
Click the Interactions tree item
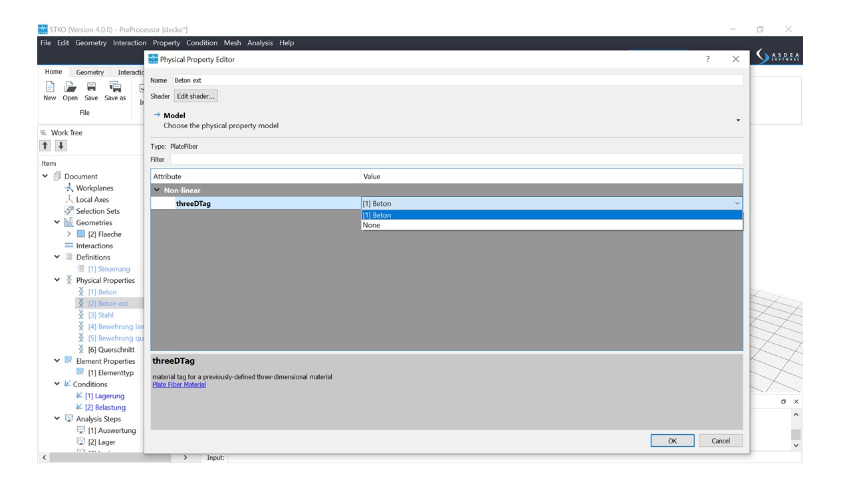94,246
